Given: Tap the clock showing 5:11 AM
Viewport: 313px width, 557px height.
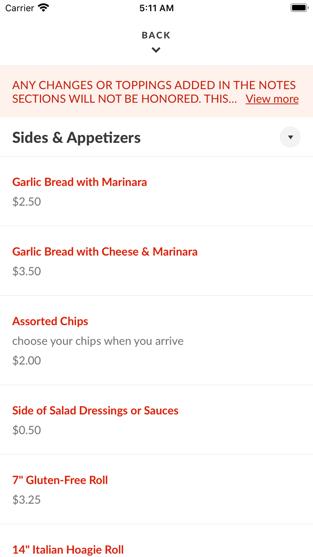Looking at the screenshot, I should tap(156, 8).
